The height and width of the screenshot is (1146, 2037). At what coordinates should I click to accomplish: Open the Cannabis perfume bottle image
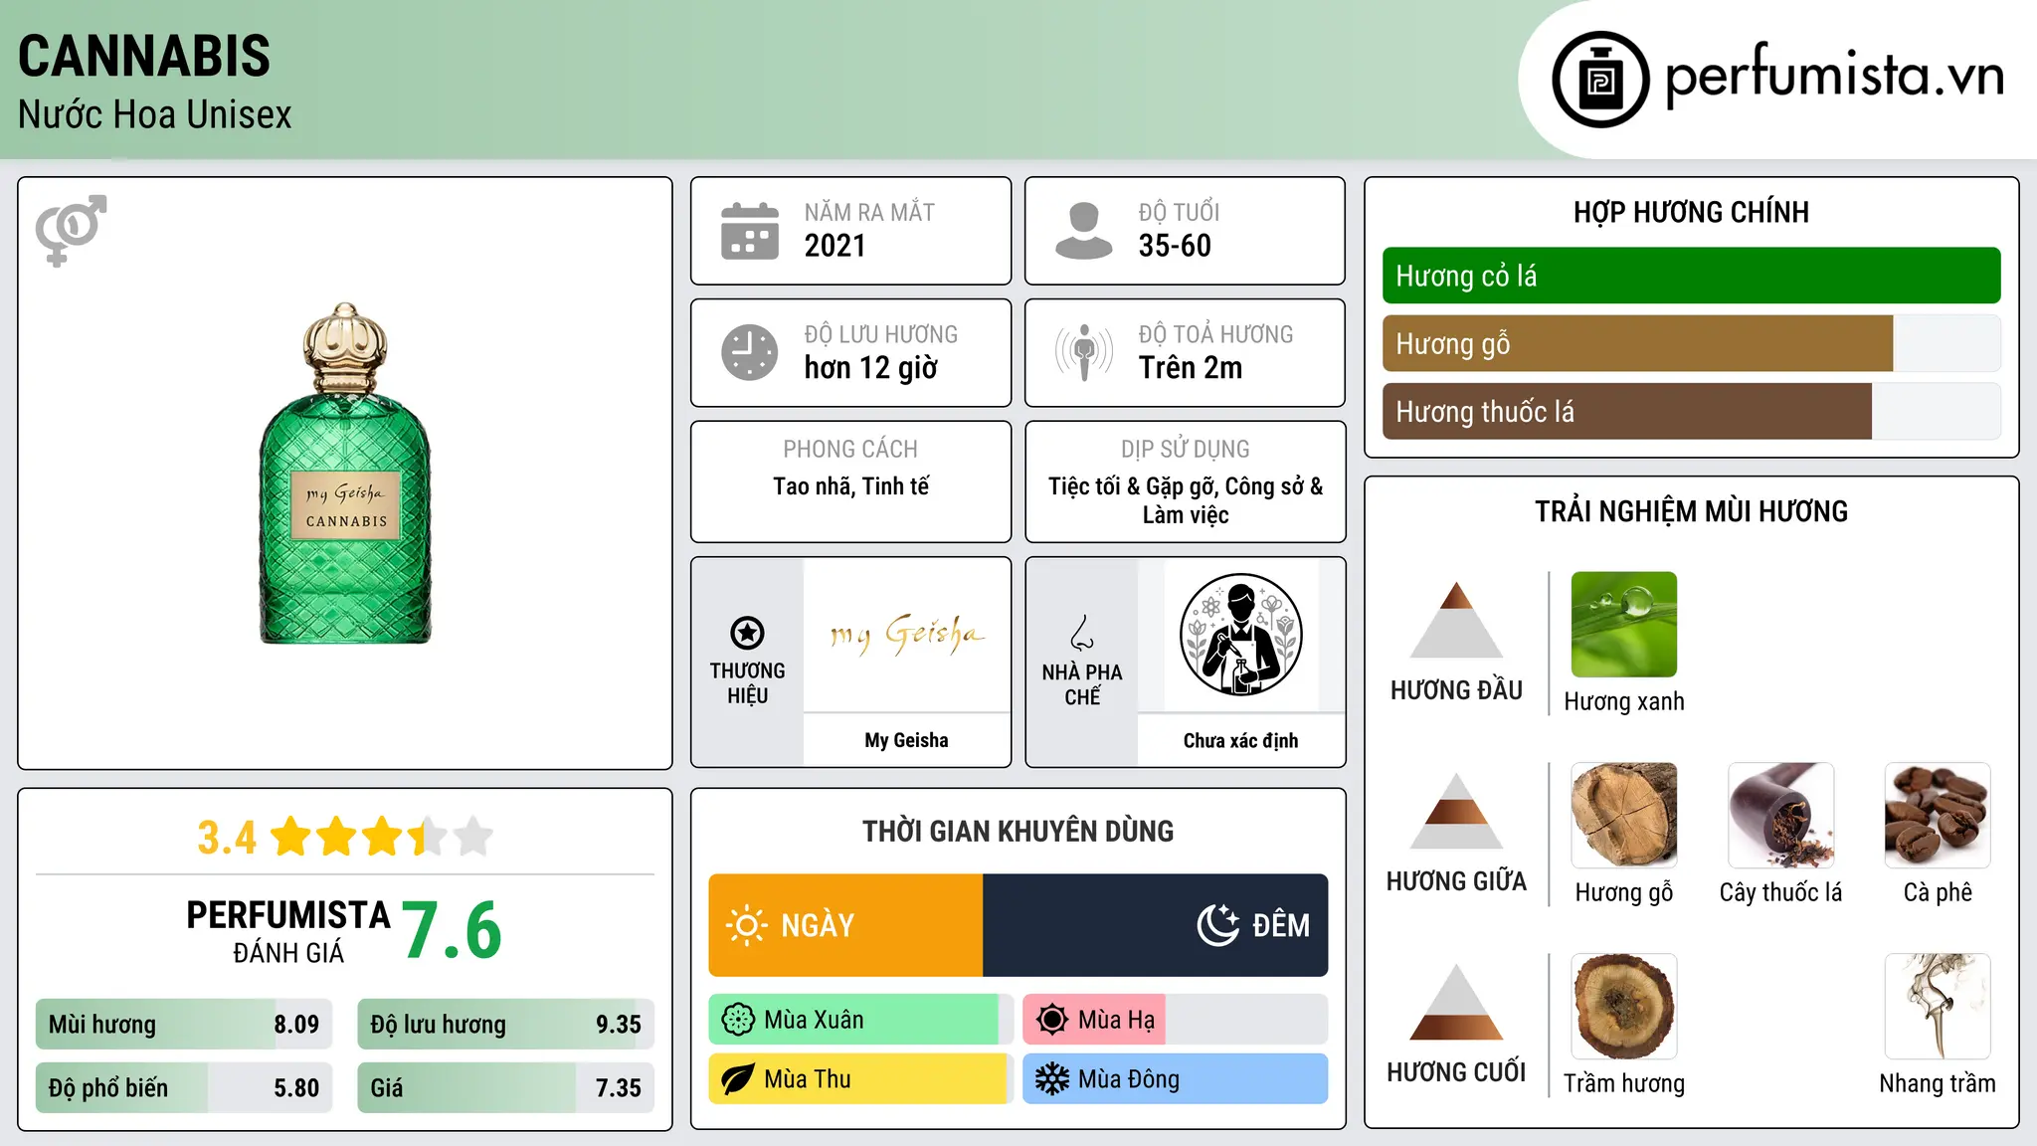click(x=345, y=474)
